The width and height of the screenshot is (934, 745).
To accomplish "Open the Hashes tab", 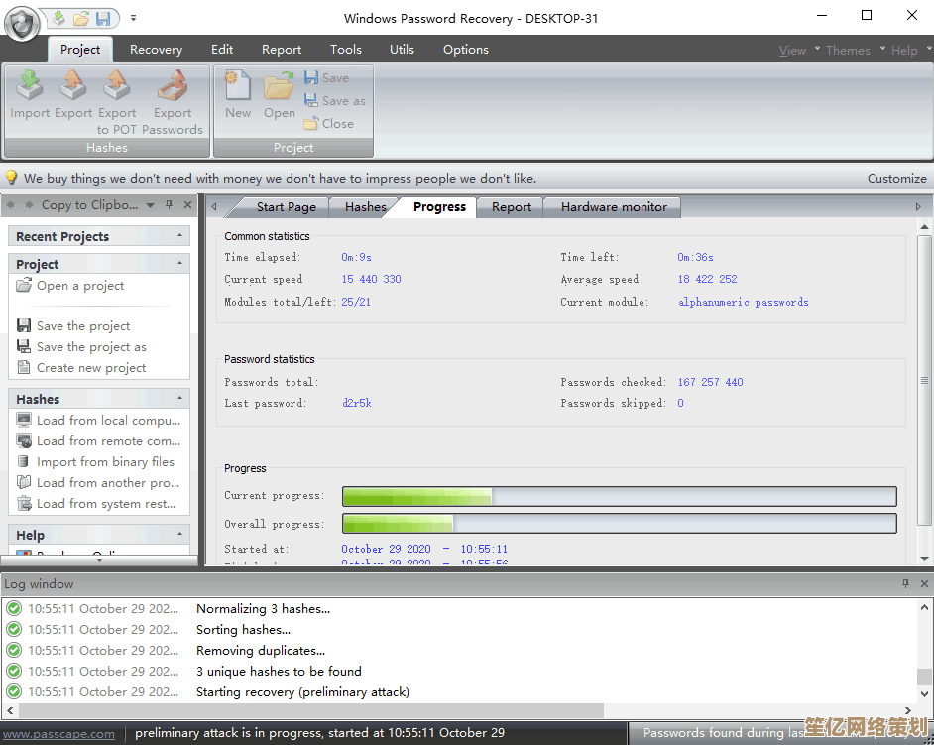I will pos(365,206).
